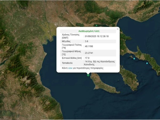Click the "Αναθεωρημένη Λύση" popup title
This screenshot has height=120, width=160.
(x=88, y=31)
